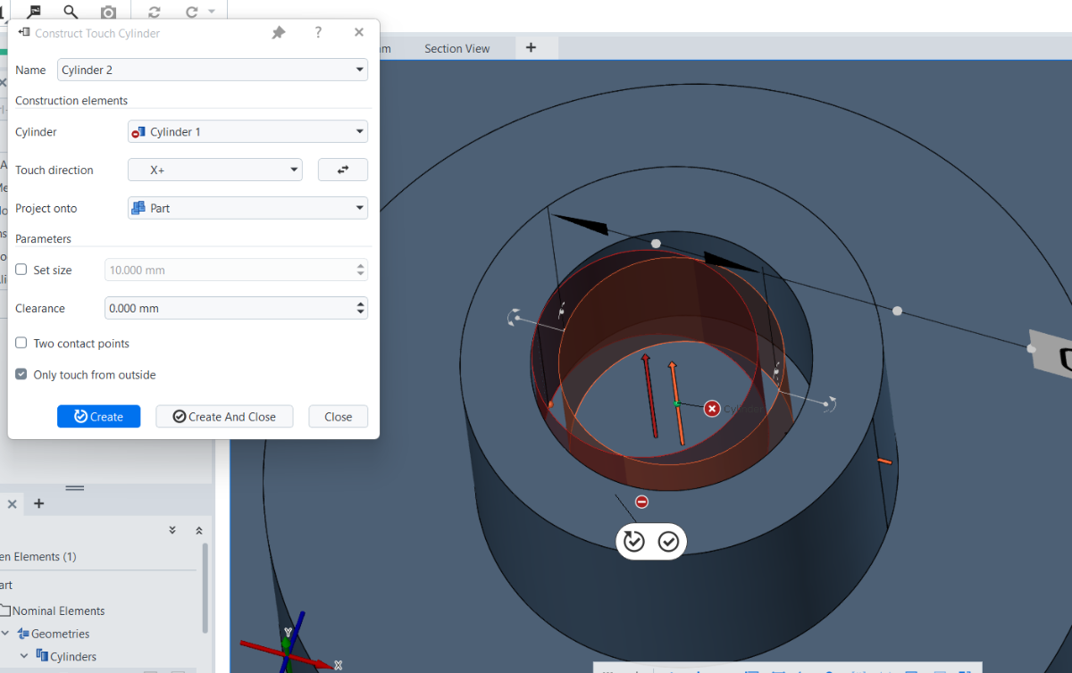Click the confirm checkmark icon in 3D view
1072x673 pixels.
668,541
